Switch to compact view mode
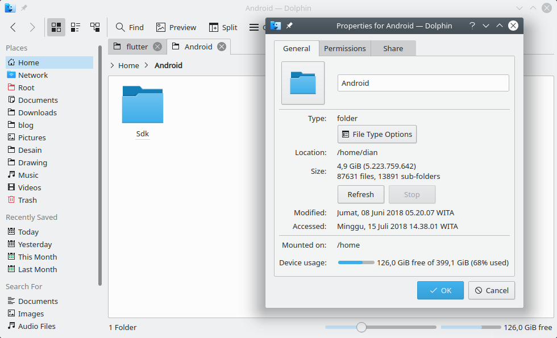 point(75,27)
